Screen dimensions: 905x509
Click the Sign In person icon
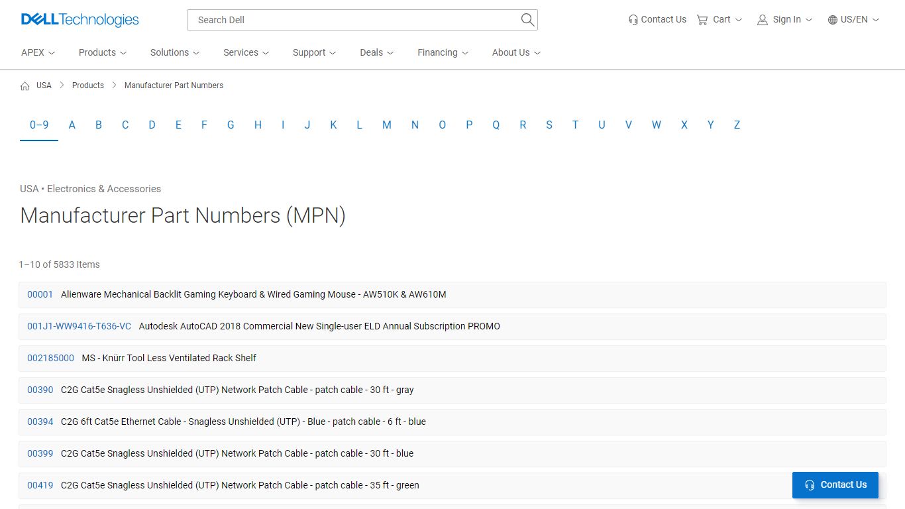[763, 20]
